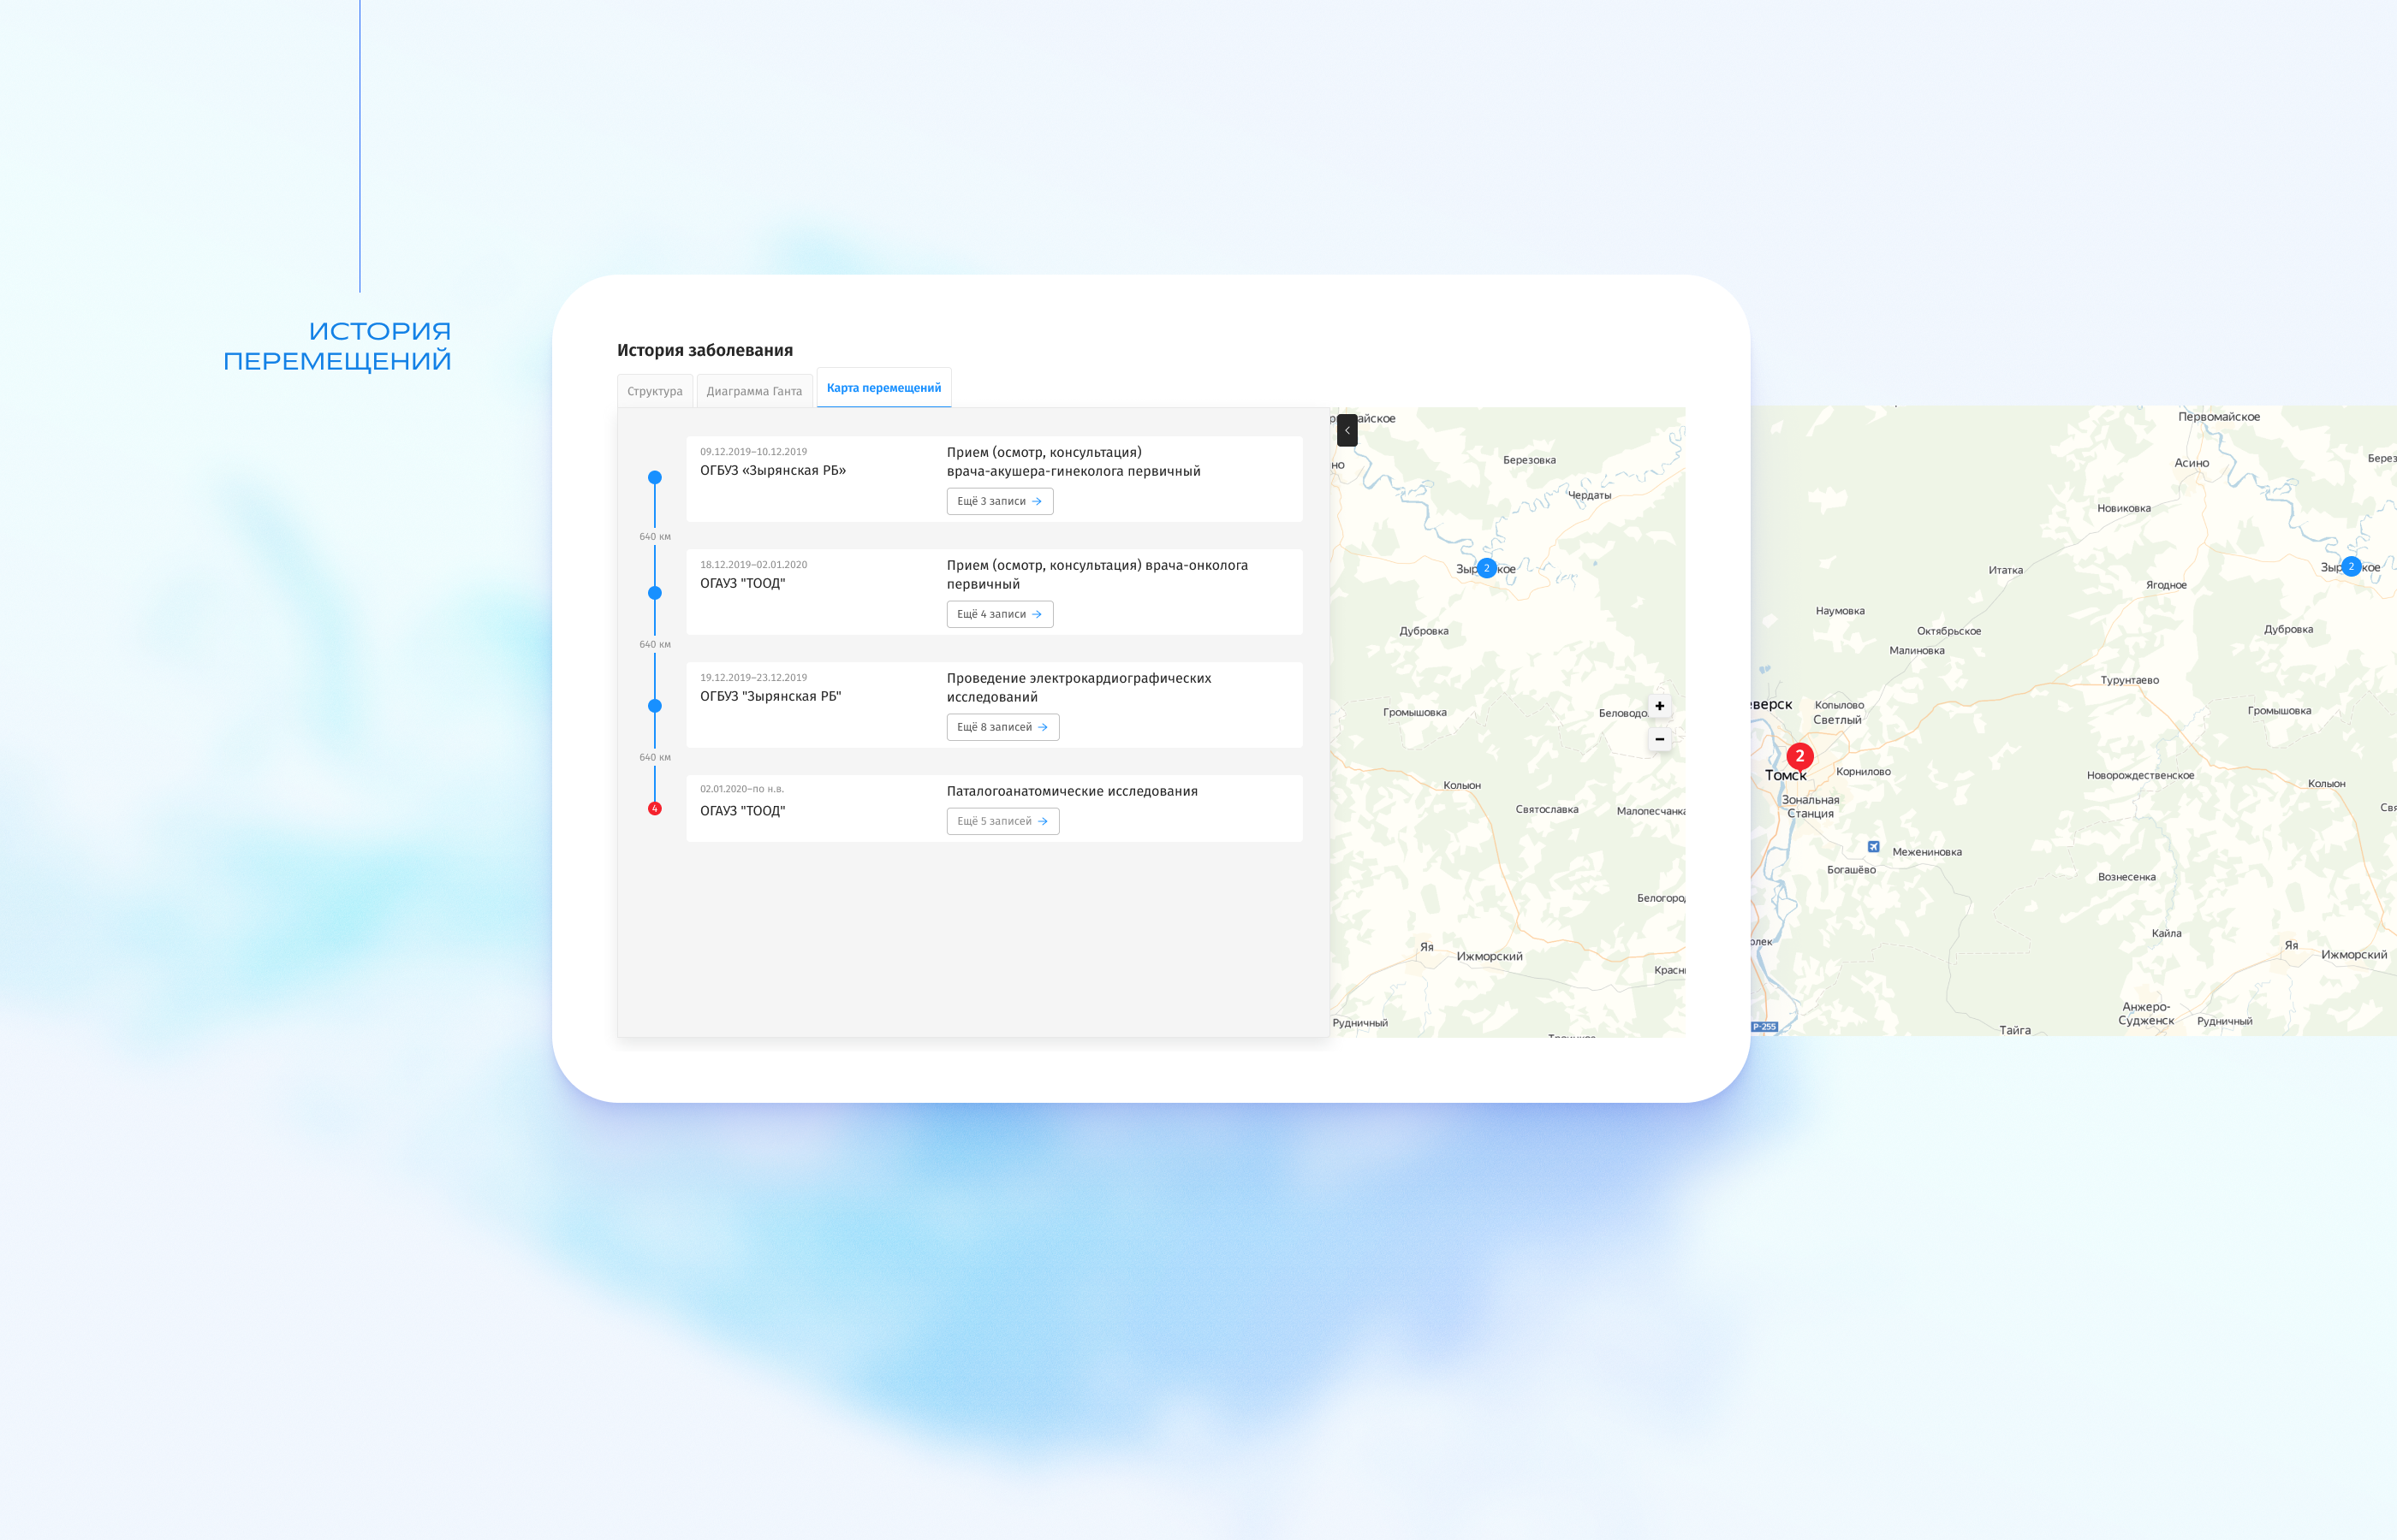This screenshot has width=2397, height=1540.
Task: Open the Диаграмма Ганта tab
Action: point(753,391)
